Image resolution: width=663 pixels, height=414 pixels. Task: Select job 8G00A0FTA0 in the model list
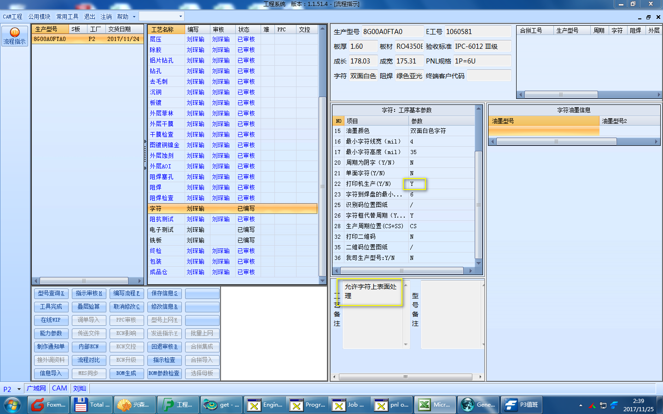click(x=87, y=39)
